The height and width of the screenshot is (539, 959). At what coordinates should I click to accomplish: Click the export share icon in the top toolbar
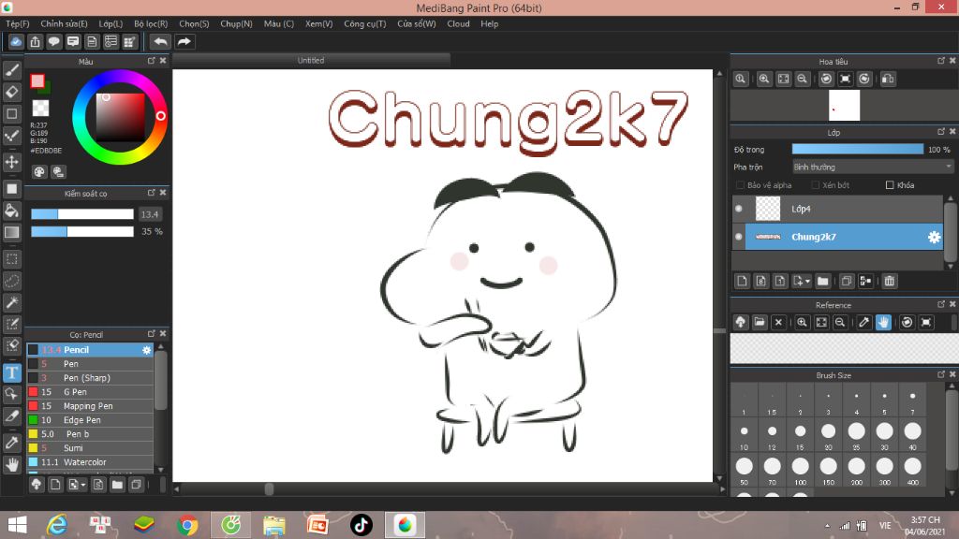[35, 41]
